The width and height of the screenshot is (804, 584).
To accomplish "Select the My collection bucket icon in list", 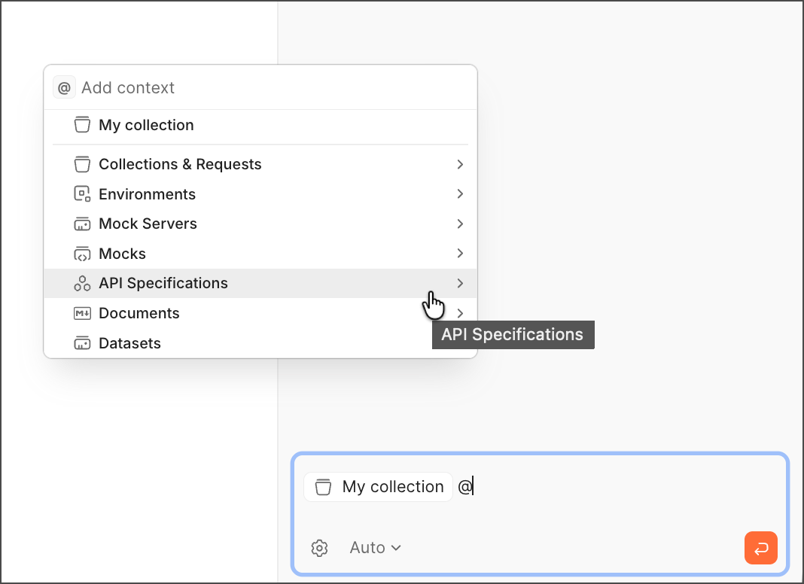I will [82, 125].
